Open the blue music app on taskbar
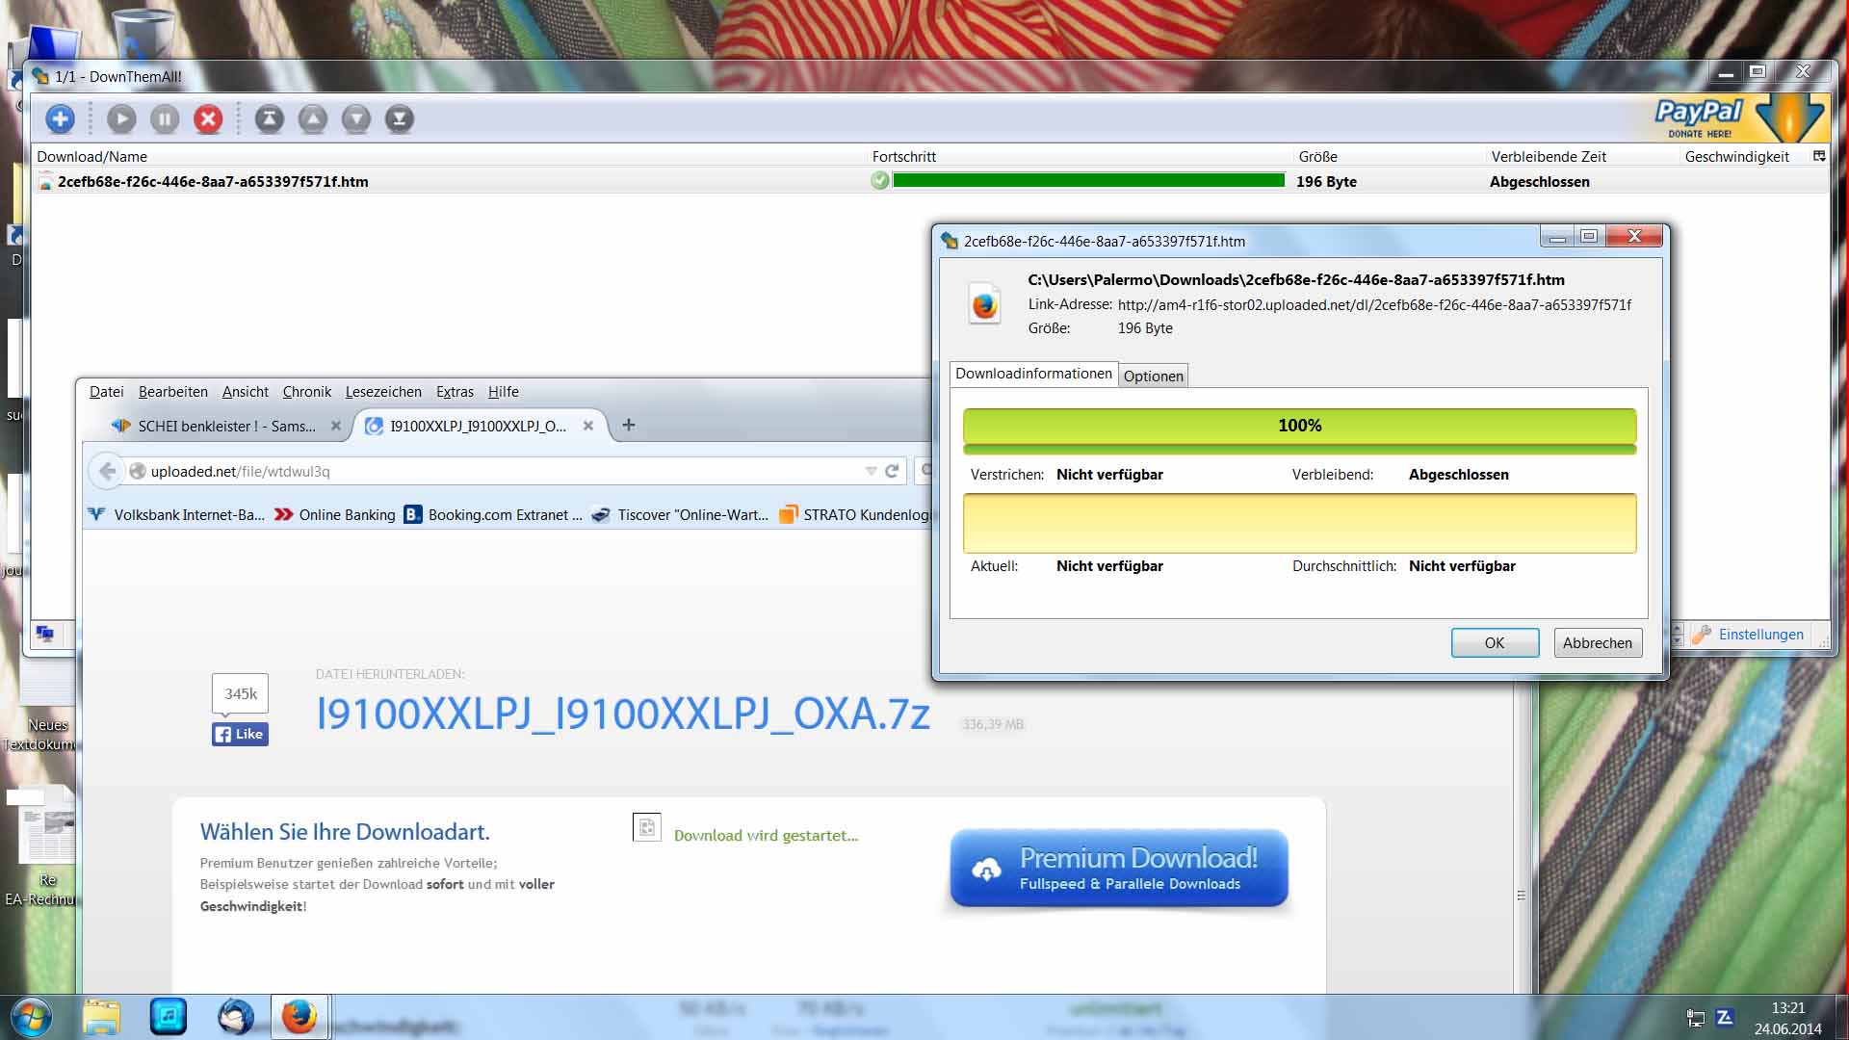1849x1040 pixels. (x=169, y=1017)
